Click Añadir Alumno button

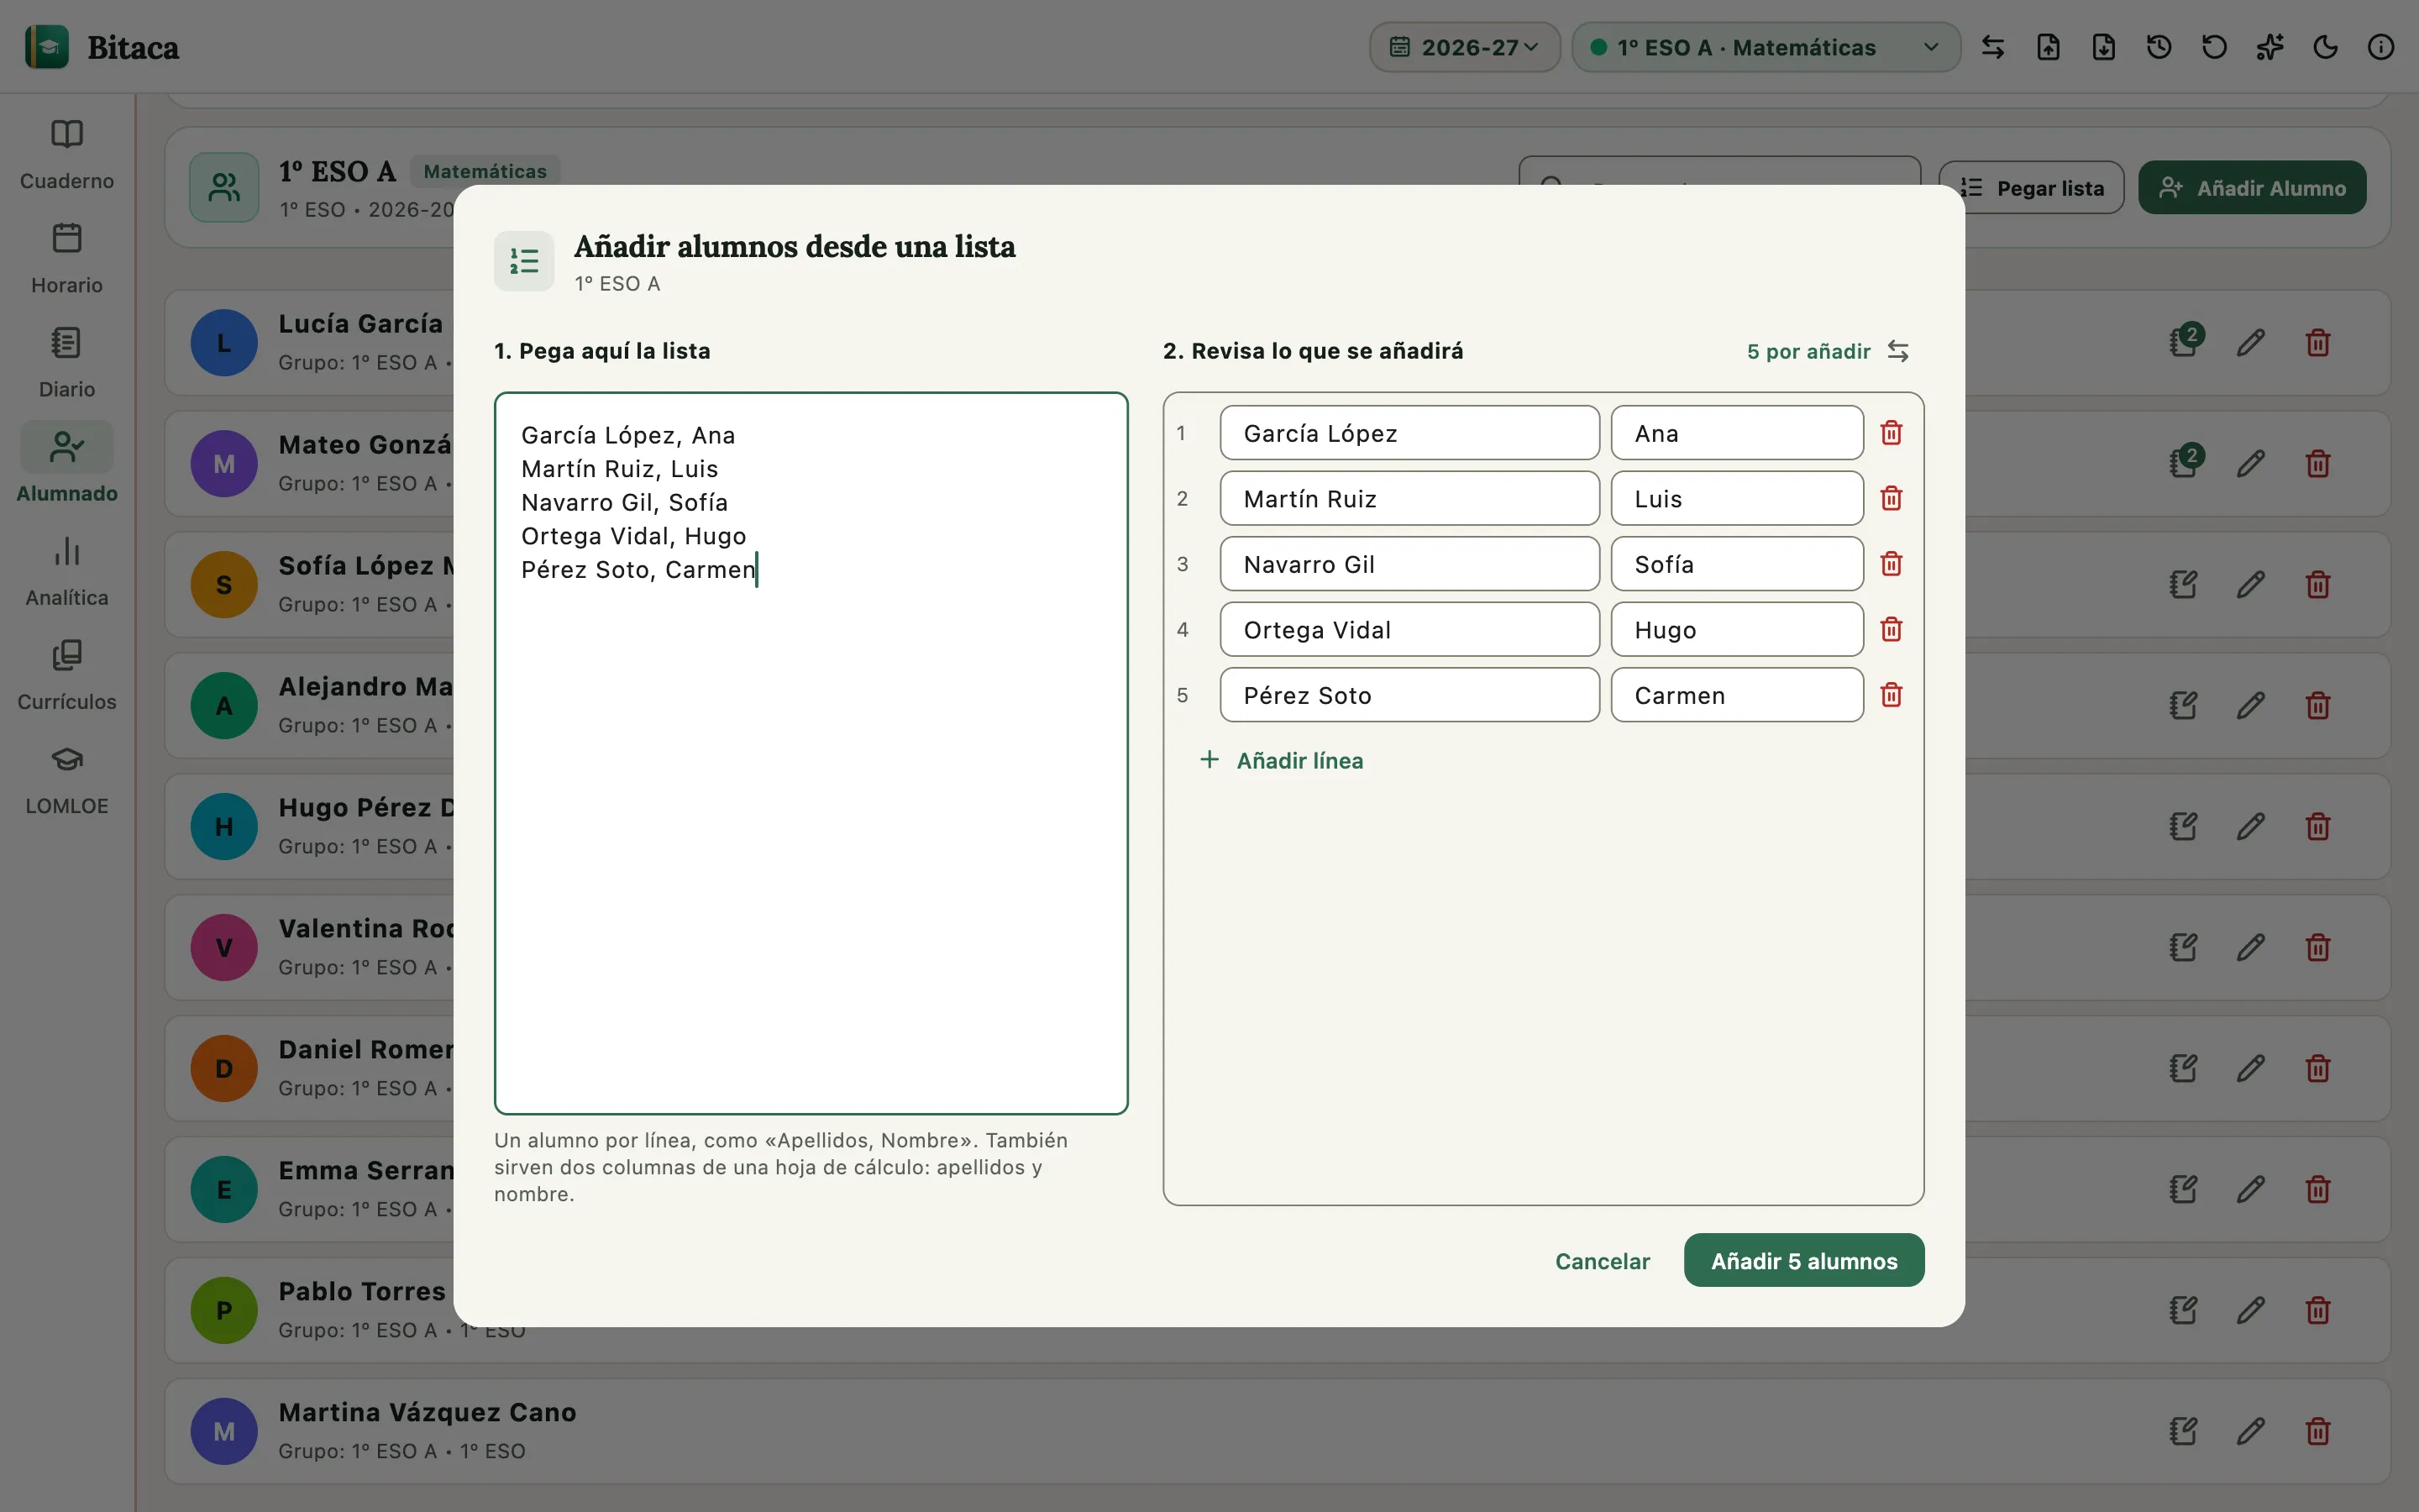tap(2252, 188)
